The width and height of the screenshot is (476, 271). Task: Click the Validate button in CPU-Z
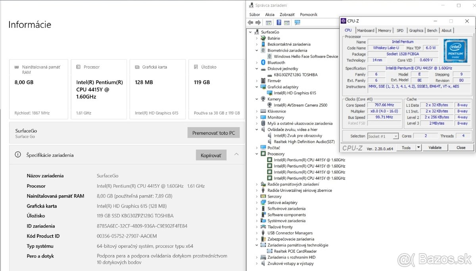point(435,147)
